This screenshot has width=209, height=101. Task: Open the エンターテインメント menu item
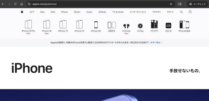(x=138, y=12)
